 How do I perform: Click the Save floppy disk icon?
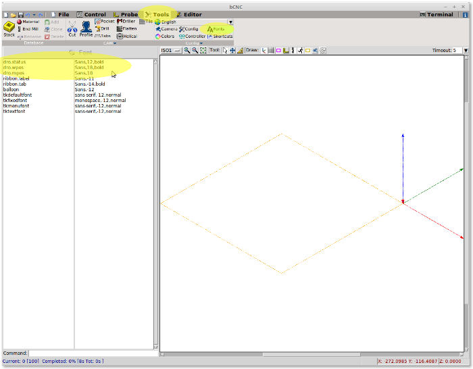tap(20, 15)
